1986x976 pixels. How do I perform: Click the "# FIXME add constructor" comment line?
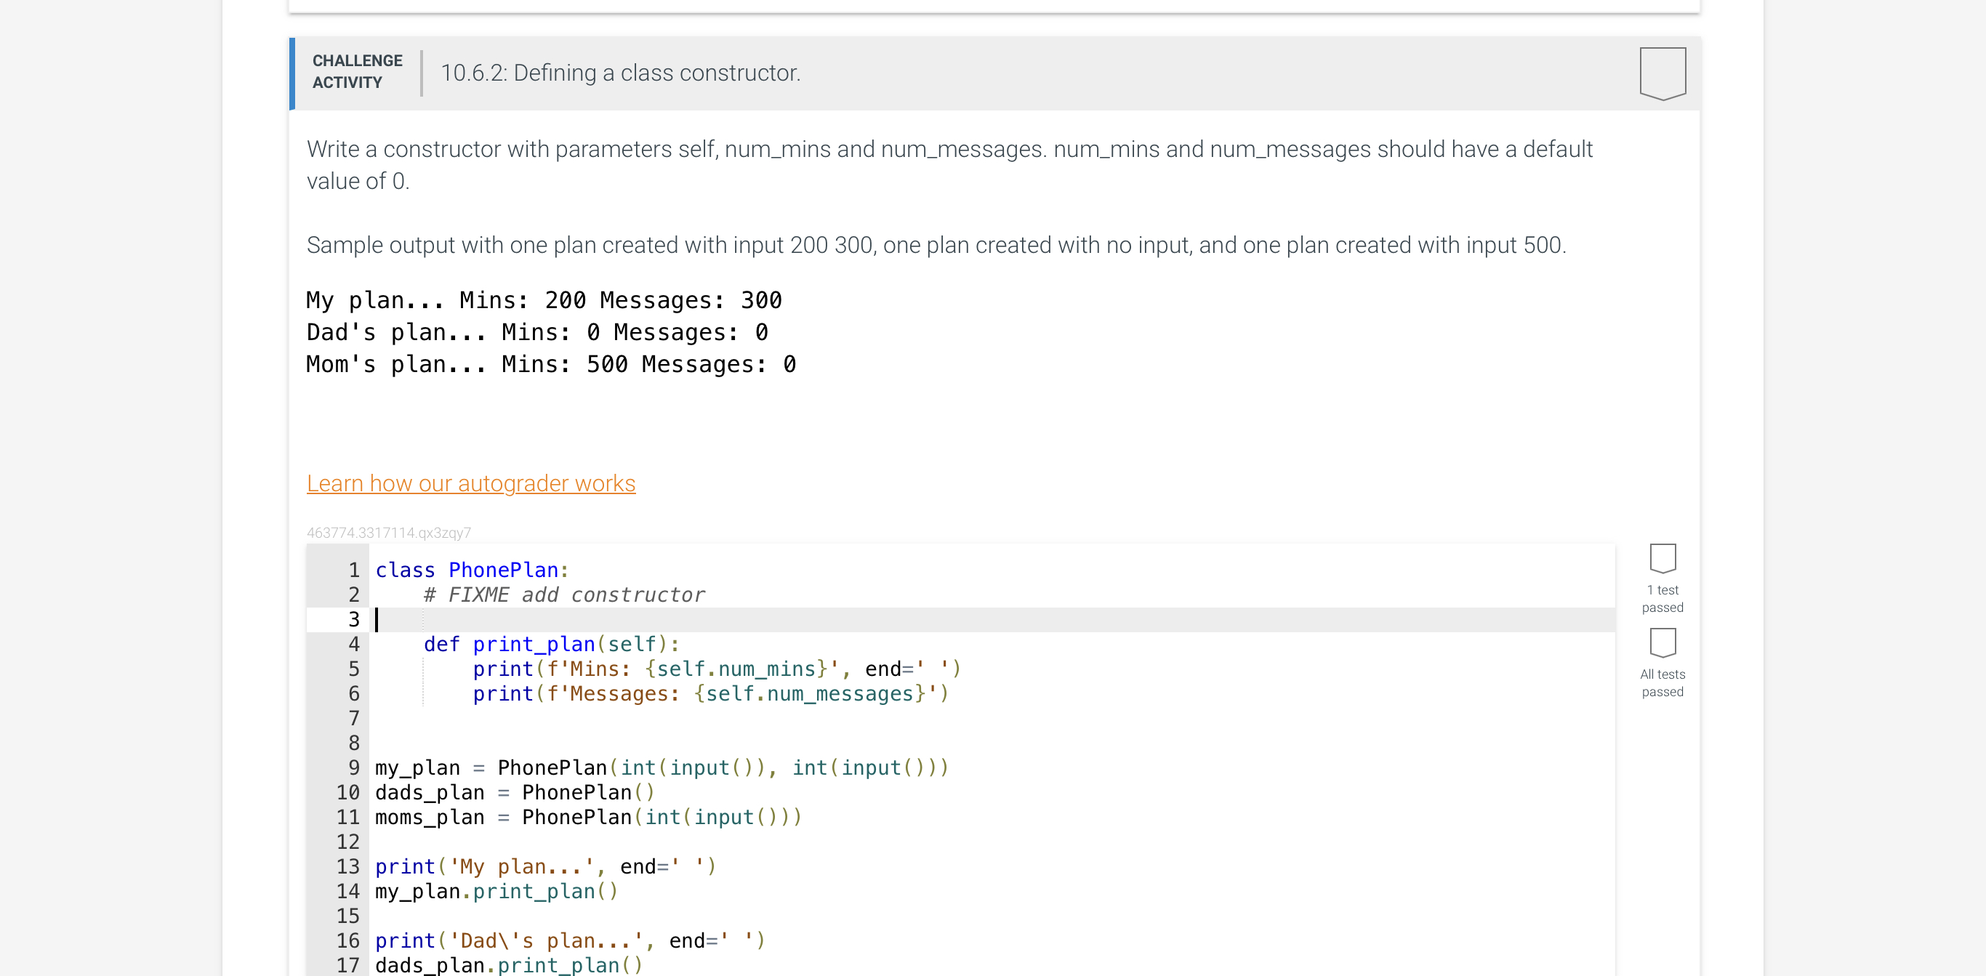[563, 595]
